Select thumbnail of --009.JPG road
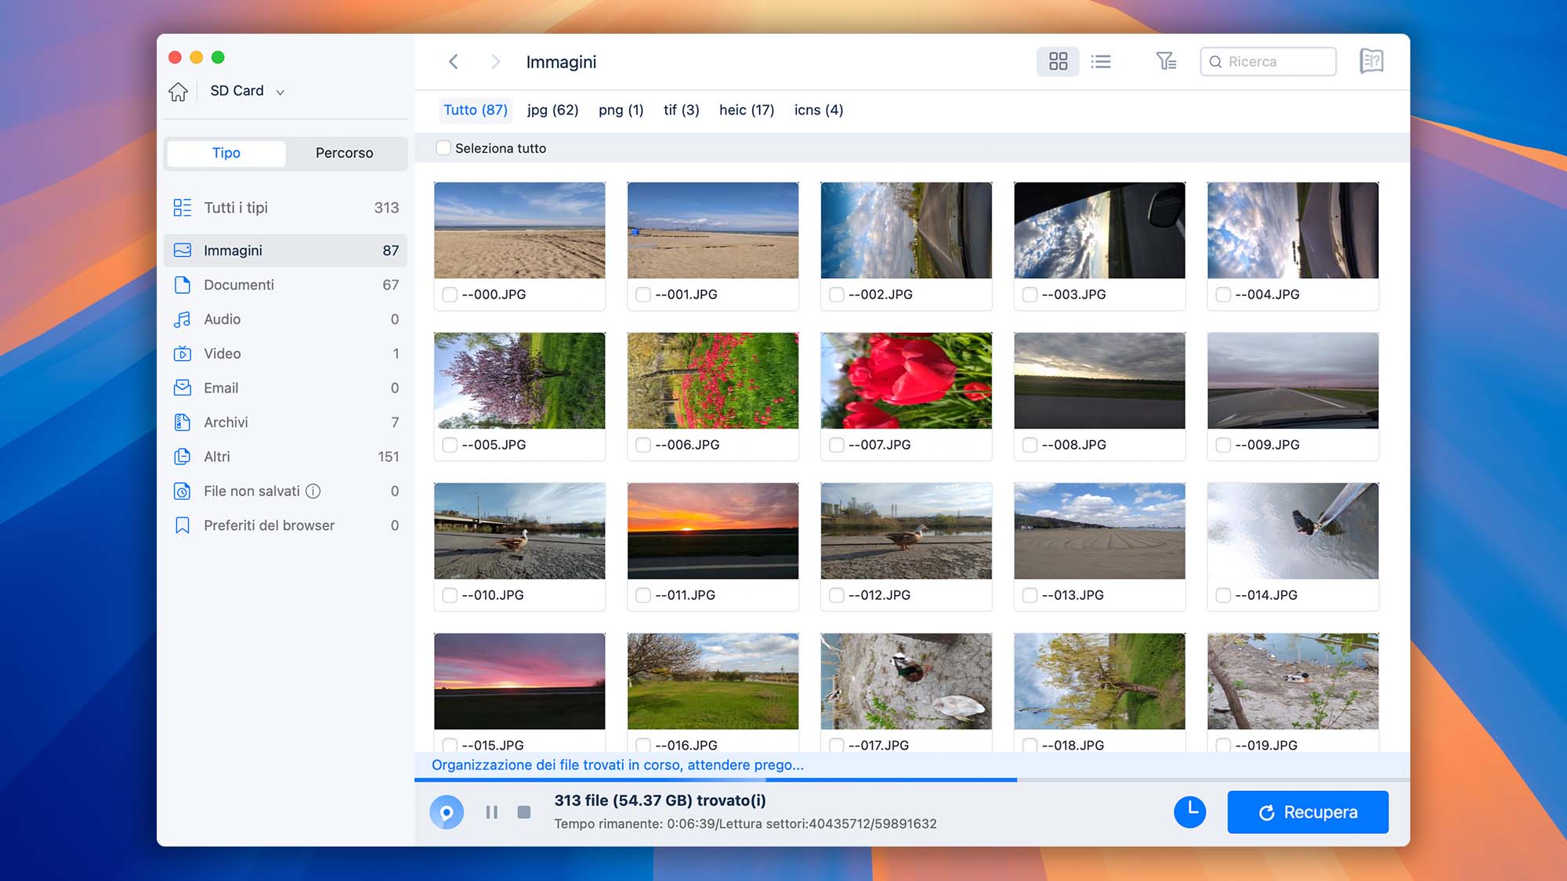 1293,381
